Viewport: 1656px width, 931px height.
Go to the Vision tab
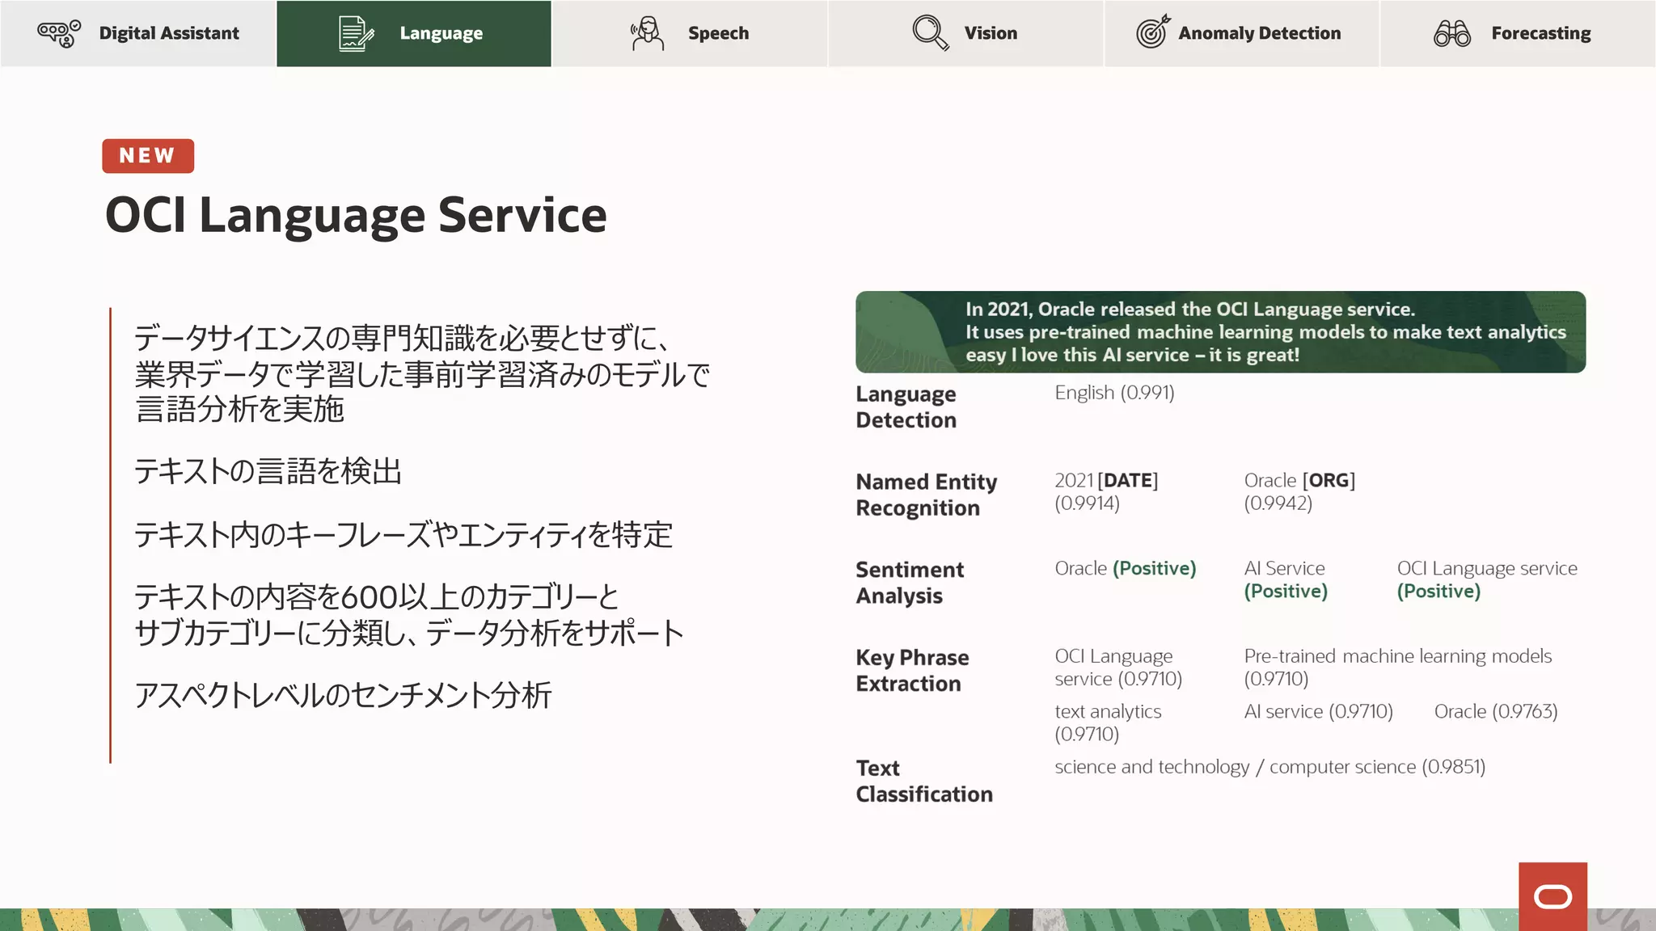(965, 33)
